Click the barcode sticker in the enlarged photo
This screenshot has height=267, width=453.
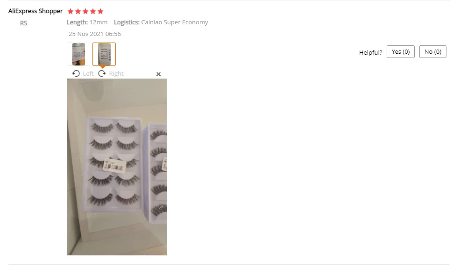click(115, 166)
